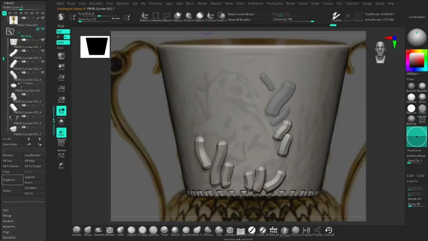Collapse the Subtool palette header
428x241 pixels.
point(9,3)
